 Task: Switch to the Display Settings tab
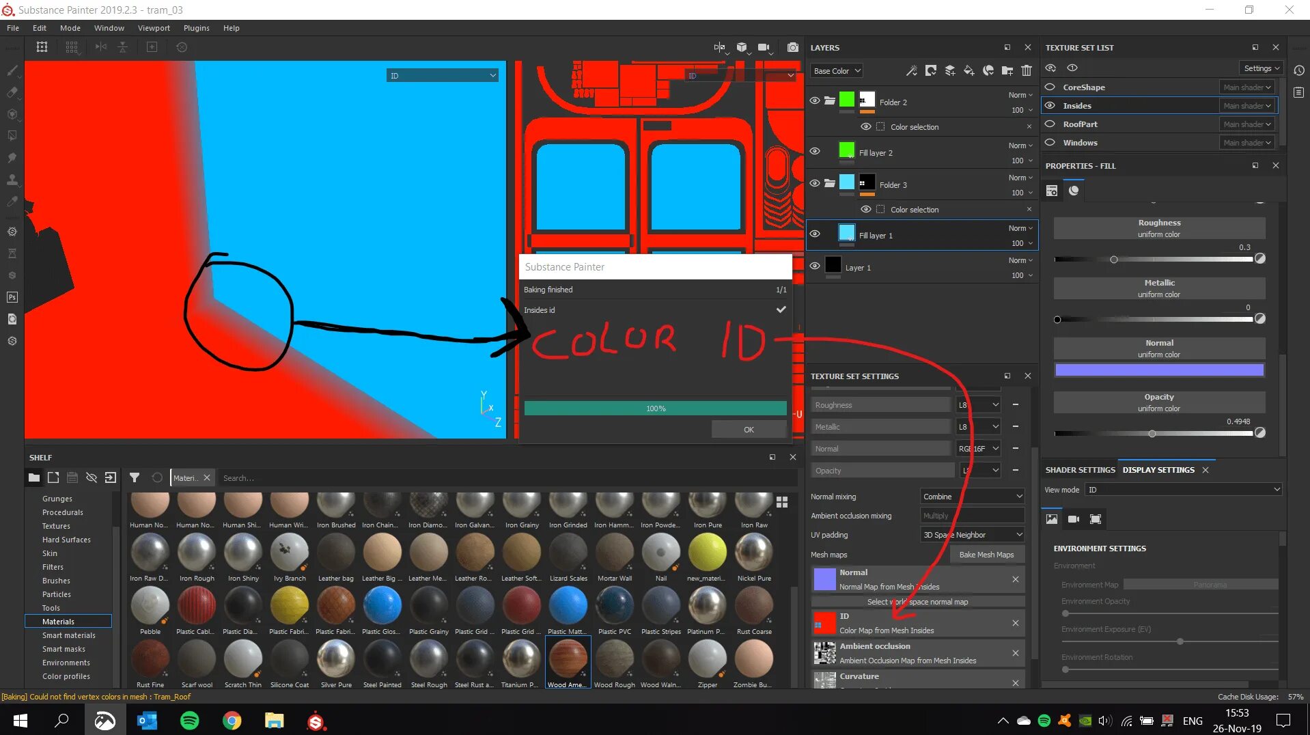pyautogui.click(x=1158, y=469)
